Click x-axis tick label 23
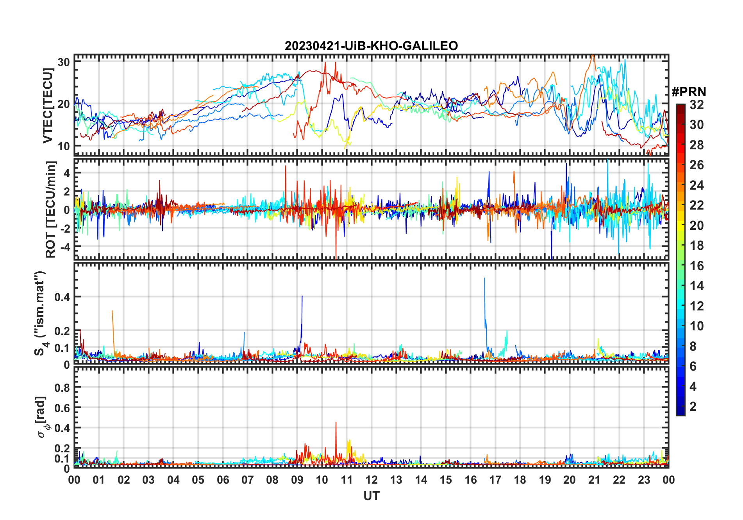Screen dimensions: 743x520 (644, 480)
